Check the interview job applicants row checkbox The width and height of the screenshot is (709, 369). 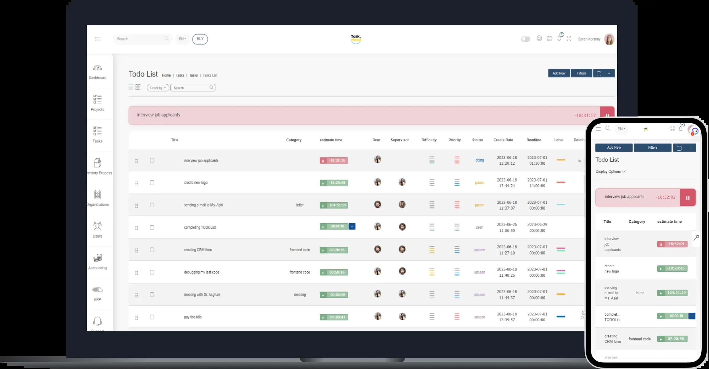152,160
